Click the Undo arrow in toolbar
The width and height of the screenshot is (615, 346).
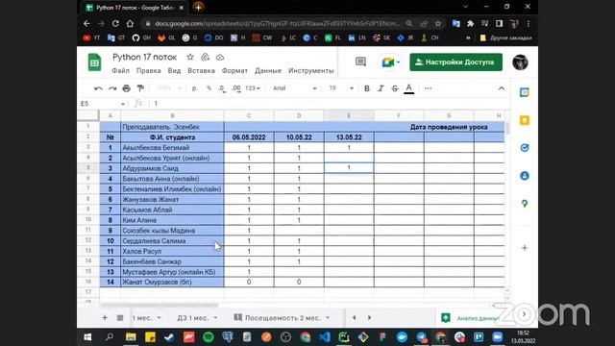pyautogui.click(x=98, y=88)
